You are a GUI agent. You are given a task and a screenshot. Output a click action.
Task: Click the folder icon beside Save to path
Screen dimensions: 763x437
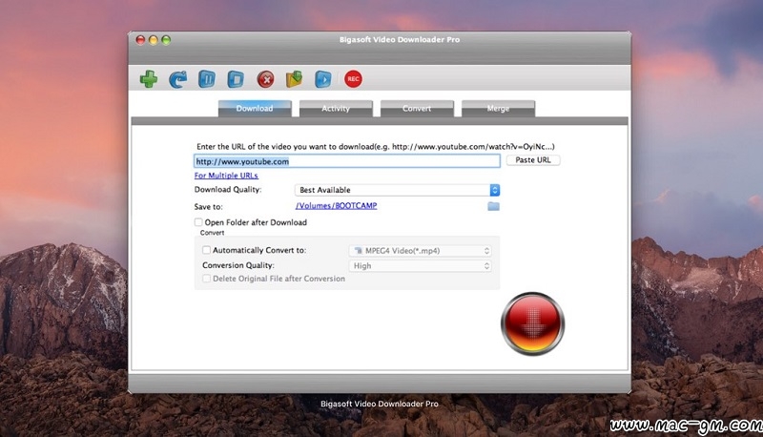click(493, 206)
